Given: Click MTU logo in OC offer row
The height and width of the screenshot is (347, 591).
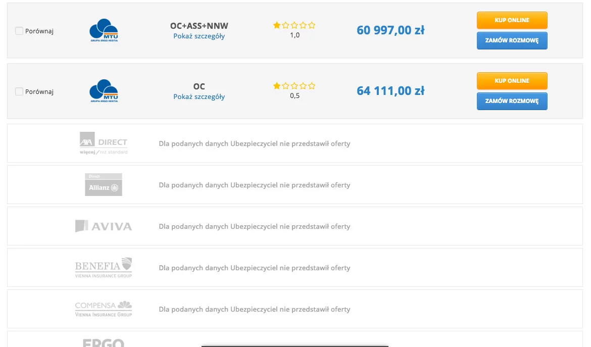Looking at the screenshot, I should tap(104, 91).
